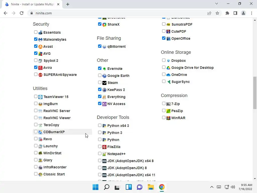257x193 pixels.
Task: Click the scrollbar down arrow
Action: 255,179
